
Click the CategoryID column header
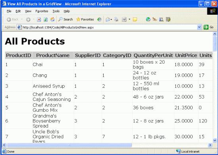[x=117, y=55]
